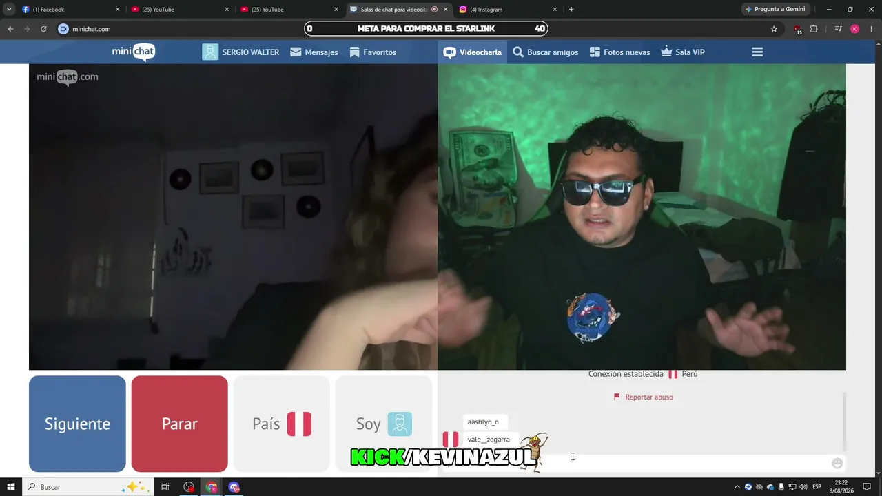The width and height of the screenshot is (882, 496).
Task: Open the emoji picker in chat
Action: [x=837, y=464]
